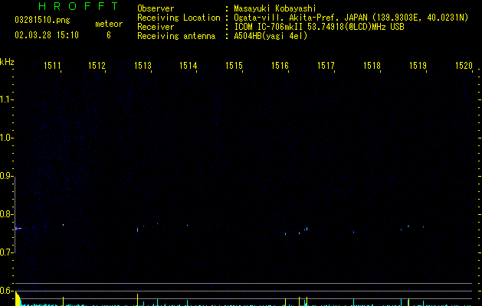Click the meteor count label
The image size is (482, 306).
109,24
